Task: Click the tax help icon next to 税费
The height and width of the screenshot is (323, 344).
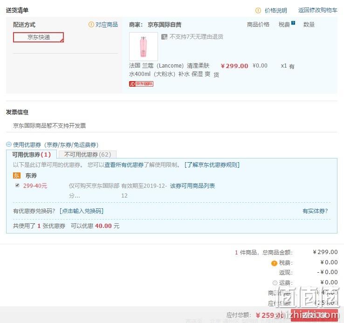Action: 293,23
